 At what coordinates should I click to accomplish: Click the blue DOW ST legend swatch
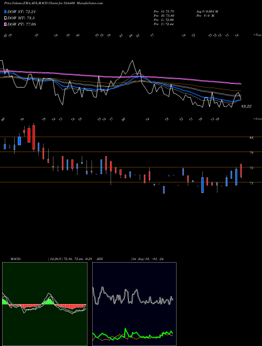pos(5,12)
